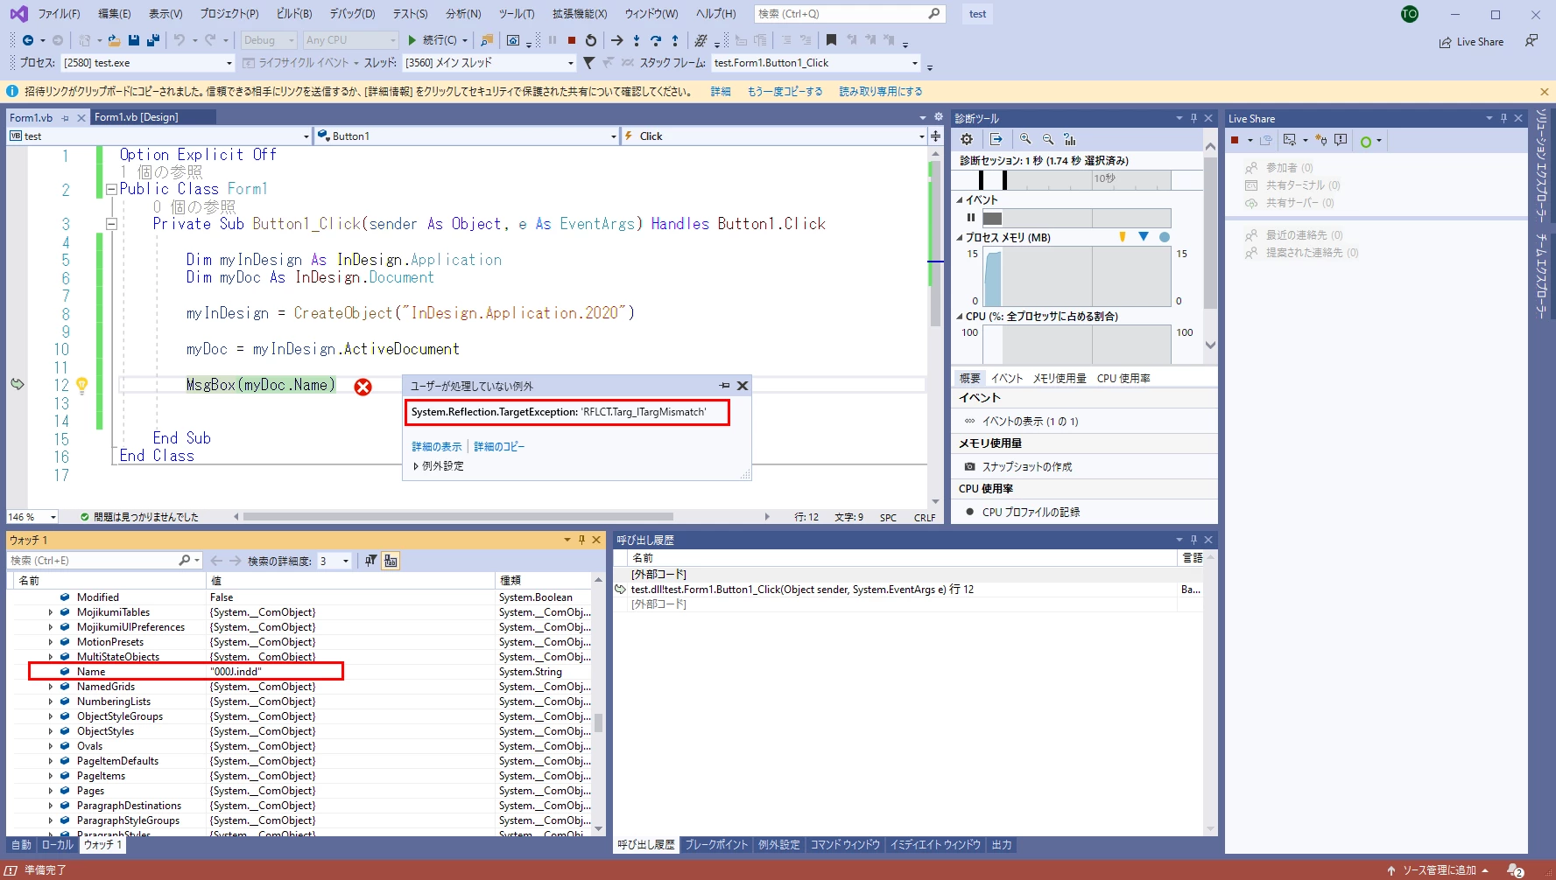
Task: Collapse the Button1_Click sub outline box
Action: click(111, 224)
